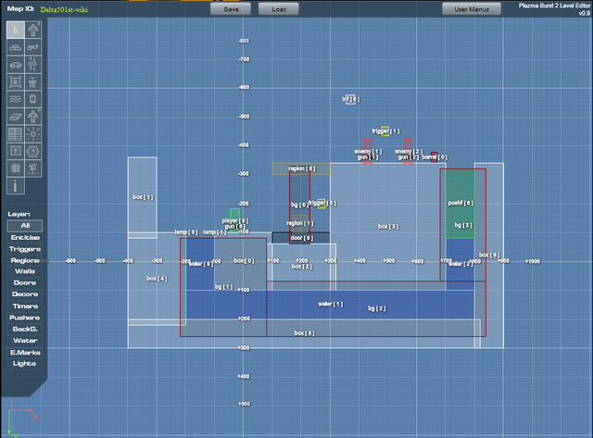
Task: Select the pushf [0] pusher label
Action: pyautogui.click(x=461, y=203)
